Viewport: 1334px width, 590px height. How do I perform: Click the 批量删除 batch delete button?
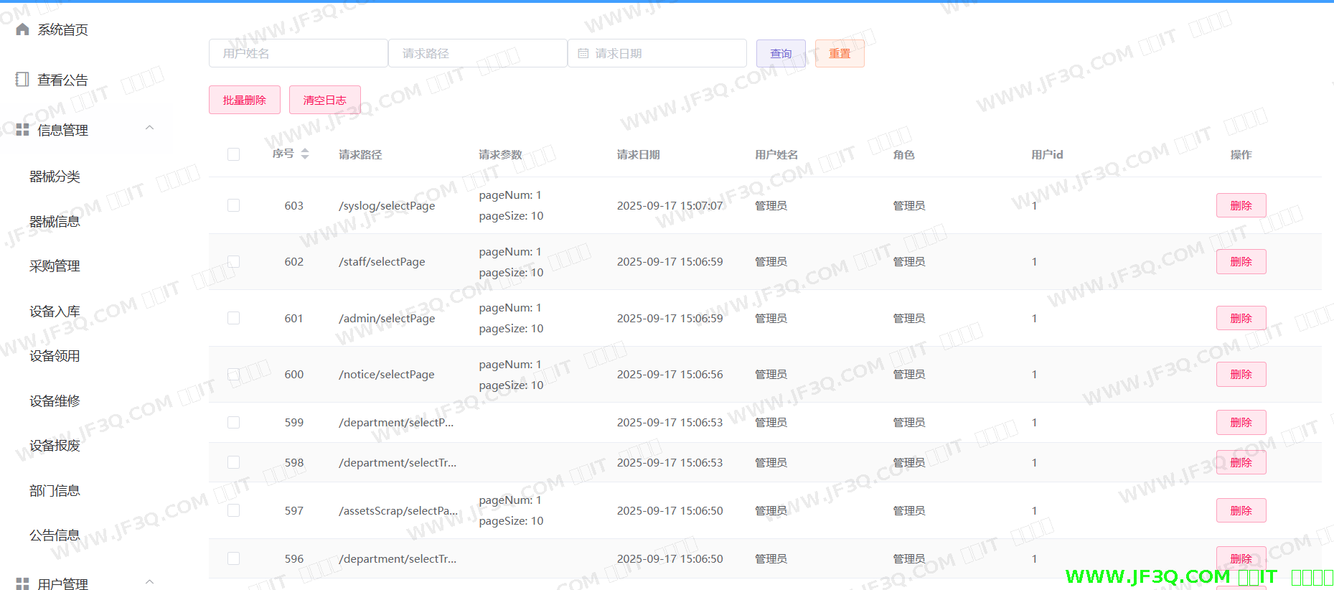(244, 100)
